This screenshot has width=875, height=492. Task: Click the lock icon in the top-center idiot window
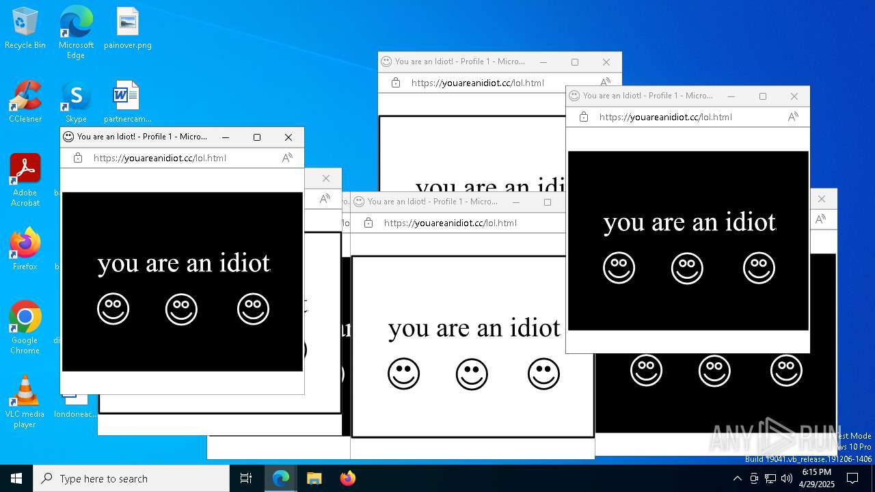pyautogui.click(x=396, y=83)
